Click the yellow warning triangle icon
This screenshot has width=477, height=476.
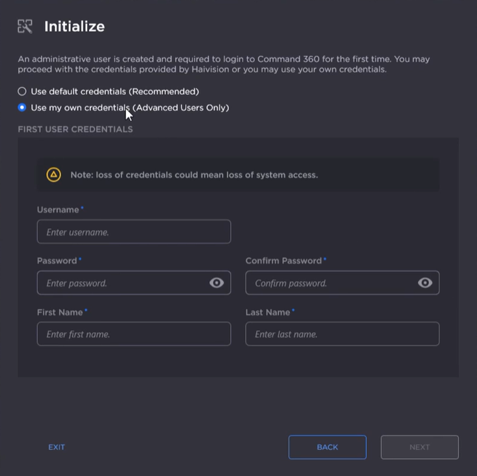(53, 175)
